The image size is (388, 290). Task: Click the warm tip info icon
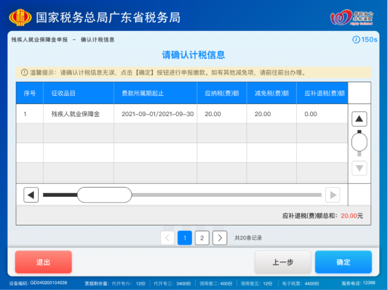click(24, 72)
